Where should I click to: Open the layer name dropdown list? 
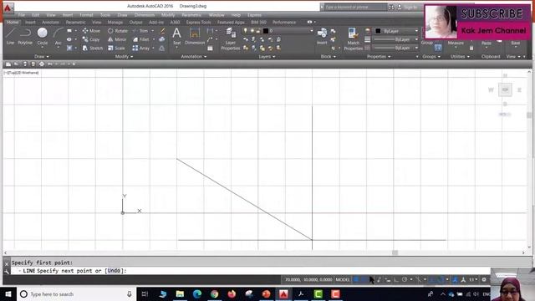[x=311, y=31]
